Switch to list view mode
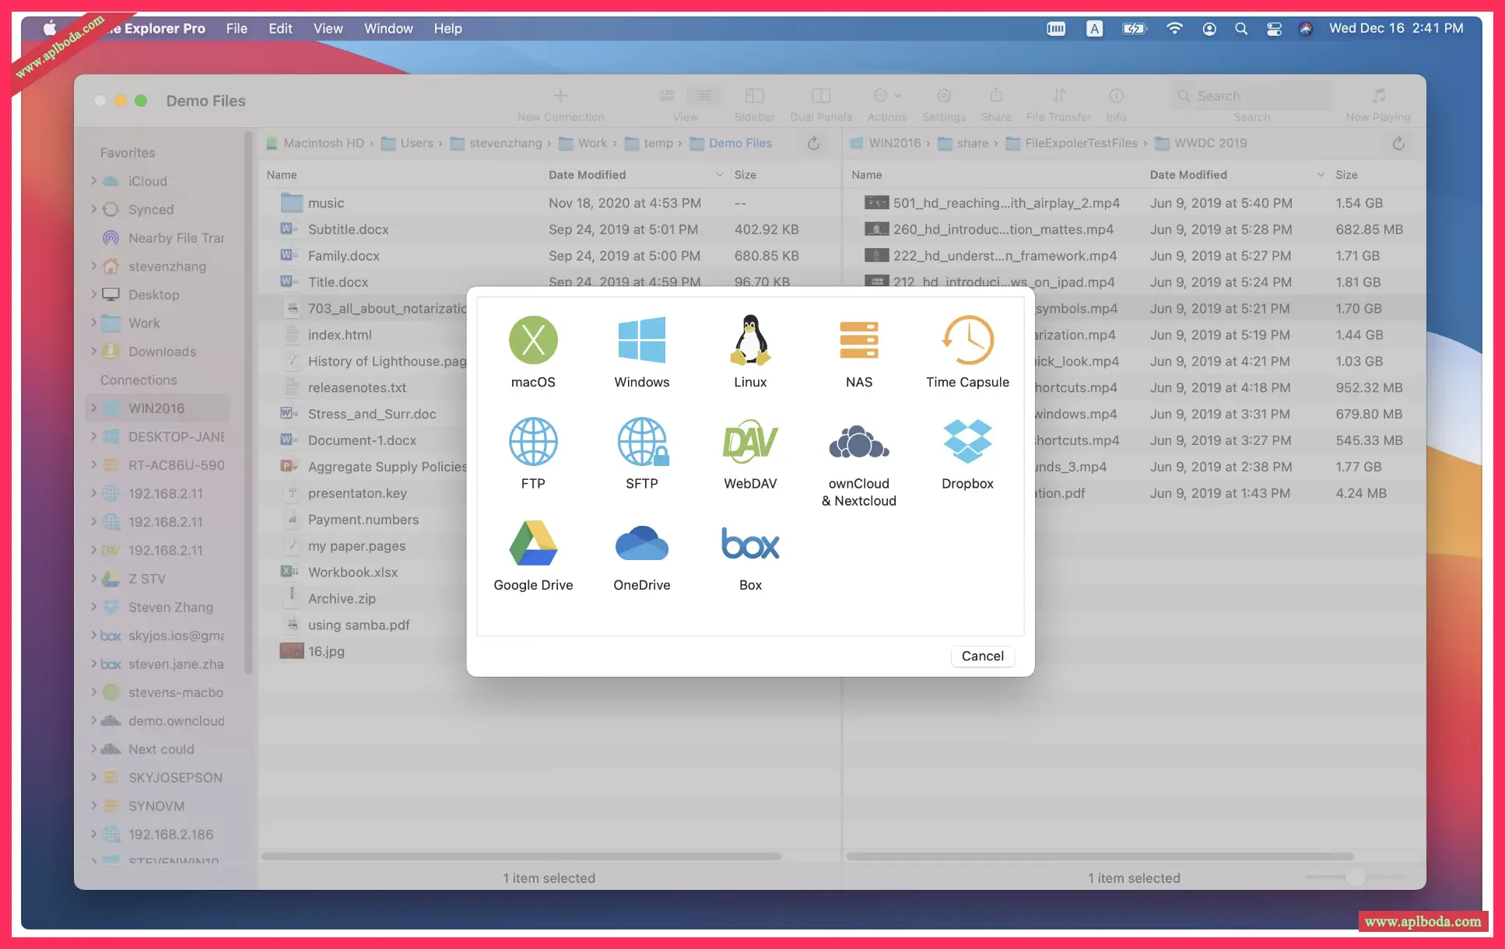The width and height of the screenshot is (1505, 949). 703,96
